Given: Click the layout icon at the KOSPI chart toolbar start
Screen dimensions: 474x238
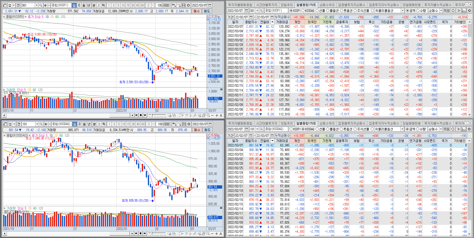Looking at the screenshot, I should coord(5,5).
